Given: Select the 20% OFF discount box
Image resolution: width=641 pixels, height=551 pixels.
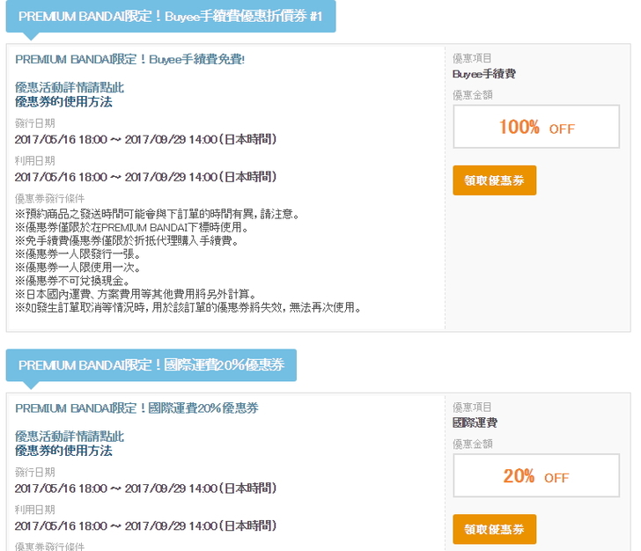Looking at the screenshot, I should click(536, 477).
